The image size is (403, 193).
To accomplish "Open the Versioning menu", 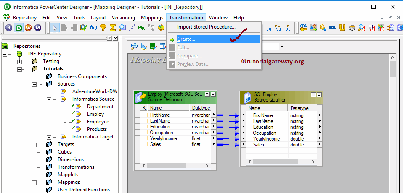I will point(123,18).
